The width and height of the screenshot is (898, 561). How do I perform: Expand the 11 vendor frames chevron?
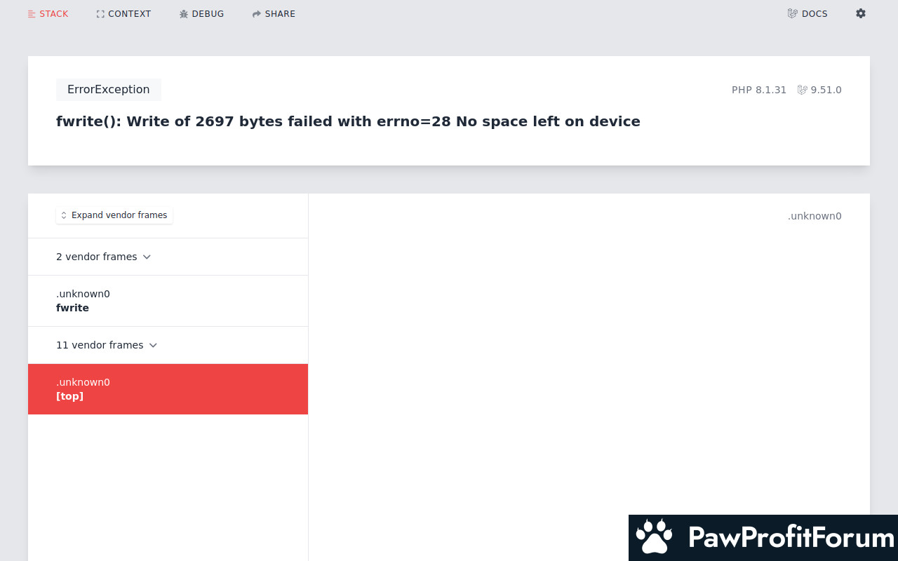pyautogui.click(x=153, y=345)
